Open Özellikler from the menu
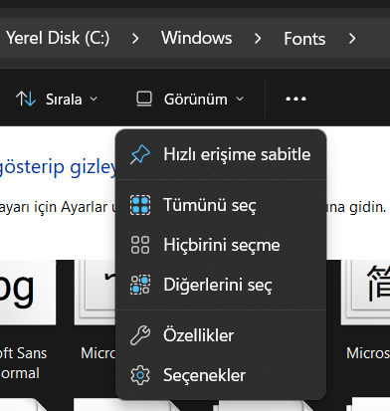Screen dimensions: 390x411 (x=221, y=335)
